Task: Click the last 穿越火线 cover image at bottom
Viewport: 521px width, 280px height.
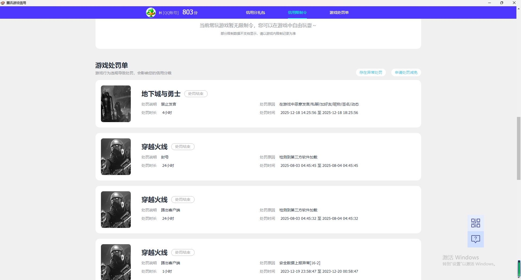Action: point(116,262)
